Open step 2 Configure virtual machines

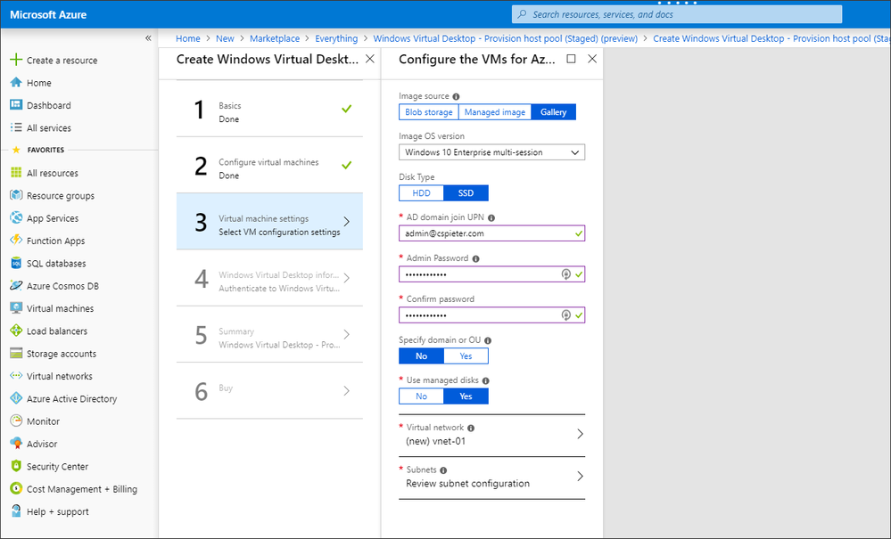tap(269, 165)
